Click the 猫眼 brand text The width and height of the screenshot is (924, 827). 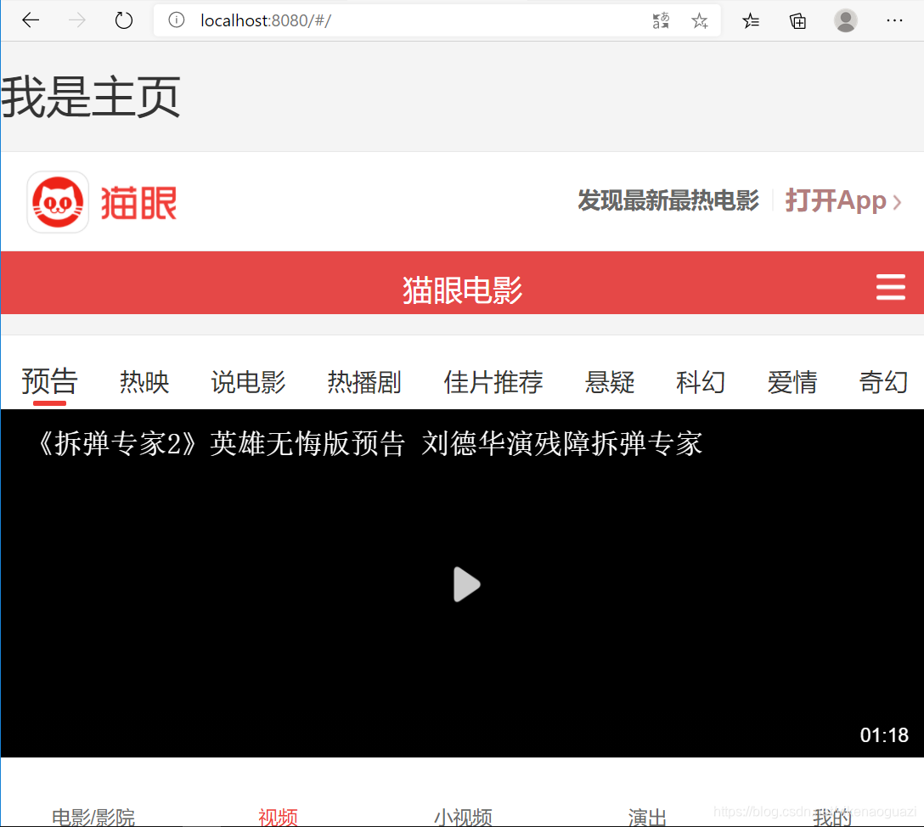coord(139,203)
